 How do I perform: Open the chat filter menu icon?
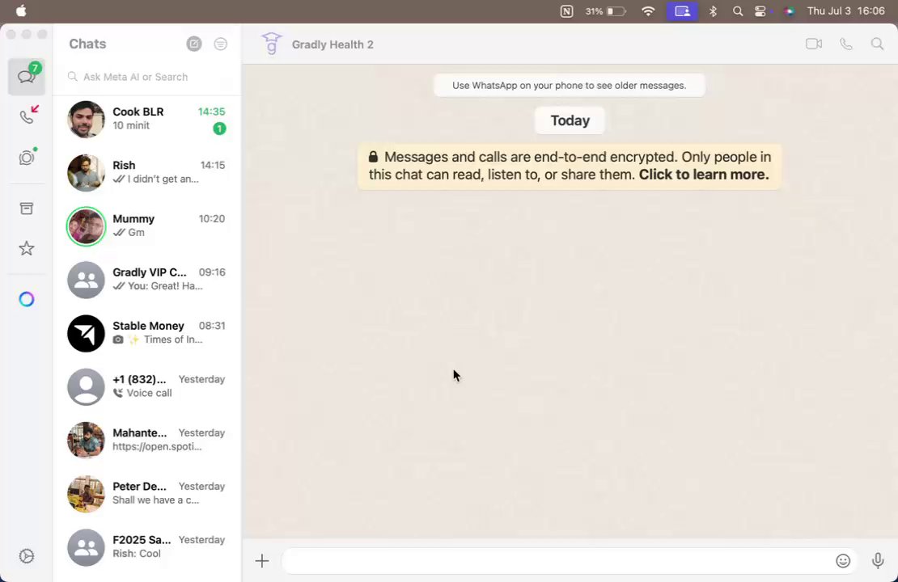coord(221,44)
